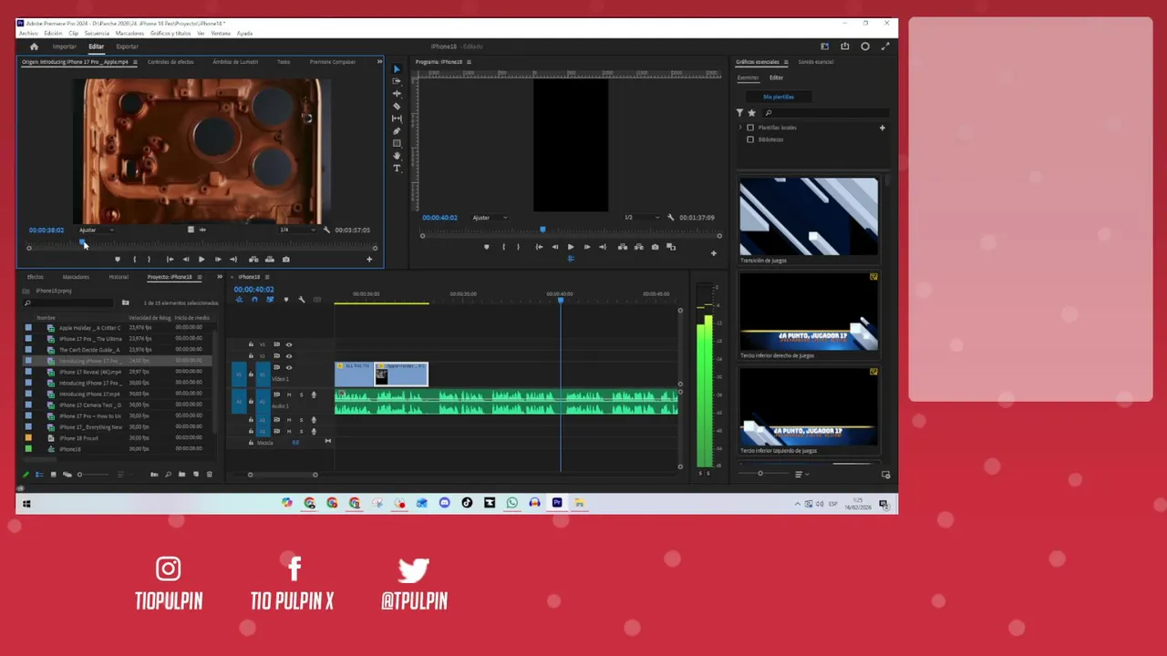Viewport: 1167px width, 656px height.
Task: Select the Razor tool
Action: pos(396,107)
